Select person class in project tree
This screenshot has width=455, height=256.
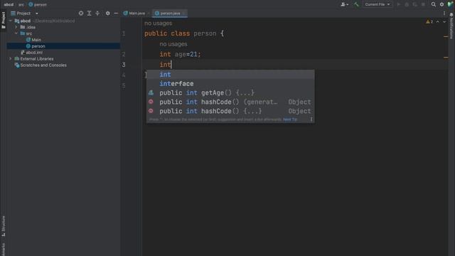(x=63, y=46)
